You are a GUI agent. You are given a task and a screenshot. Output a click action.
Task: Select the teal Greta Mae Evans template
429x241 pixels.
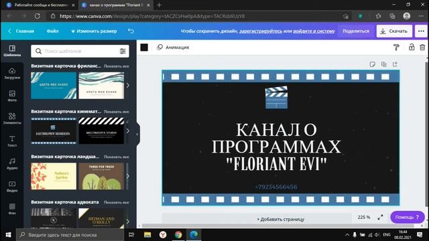click(54, 86)
